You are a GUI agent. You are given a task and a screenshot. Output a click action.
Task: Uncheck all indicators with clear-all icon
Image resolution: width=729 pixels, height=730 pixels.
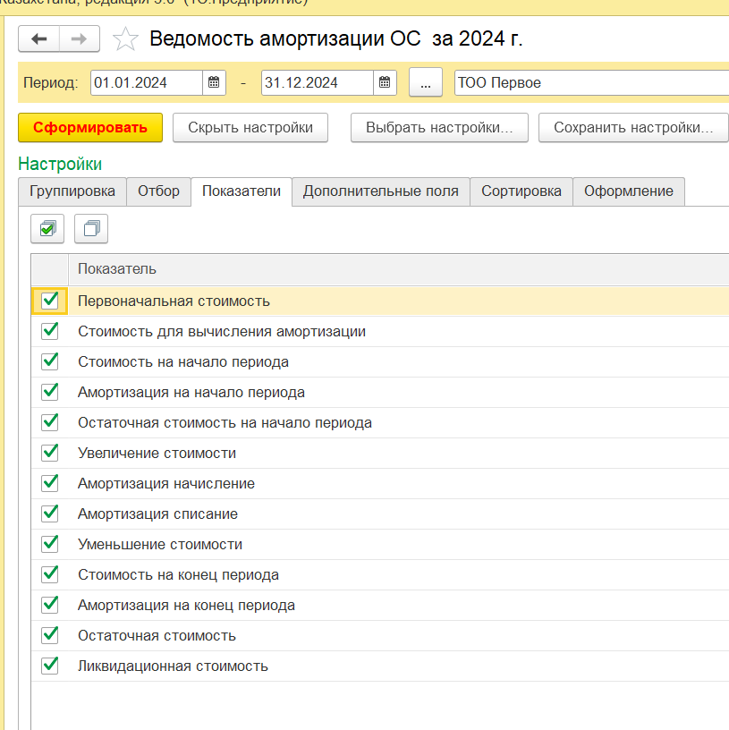point(91,229)
